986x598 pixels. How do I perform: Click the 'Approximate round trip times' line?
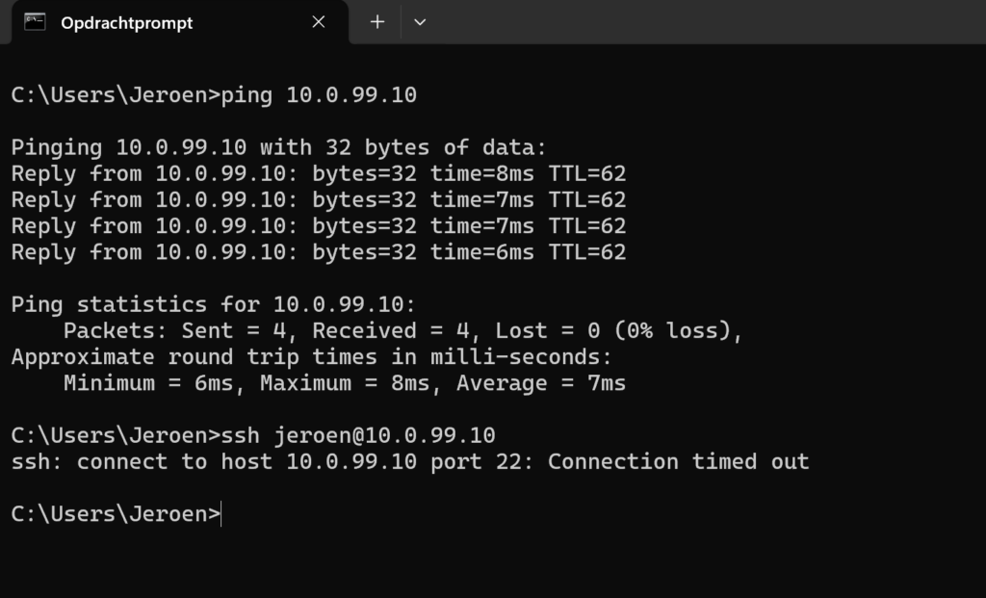pyautogui.click(x=312, y=357)
